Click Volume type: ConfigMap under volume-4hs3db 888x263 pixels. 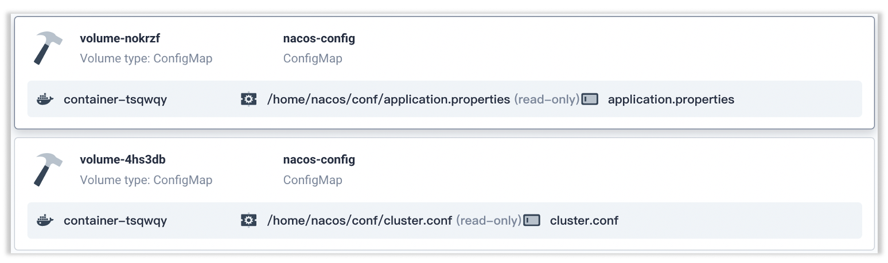coord(146,180)
